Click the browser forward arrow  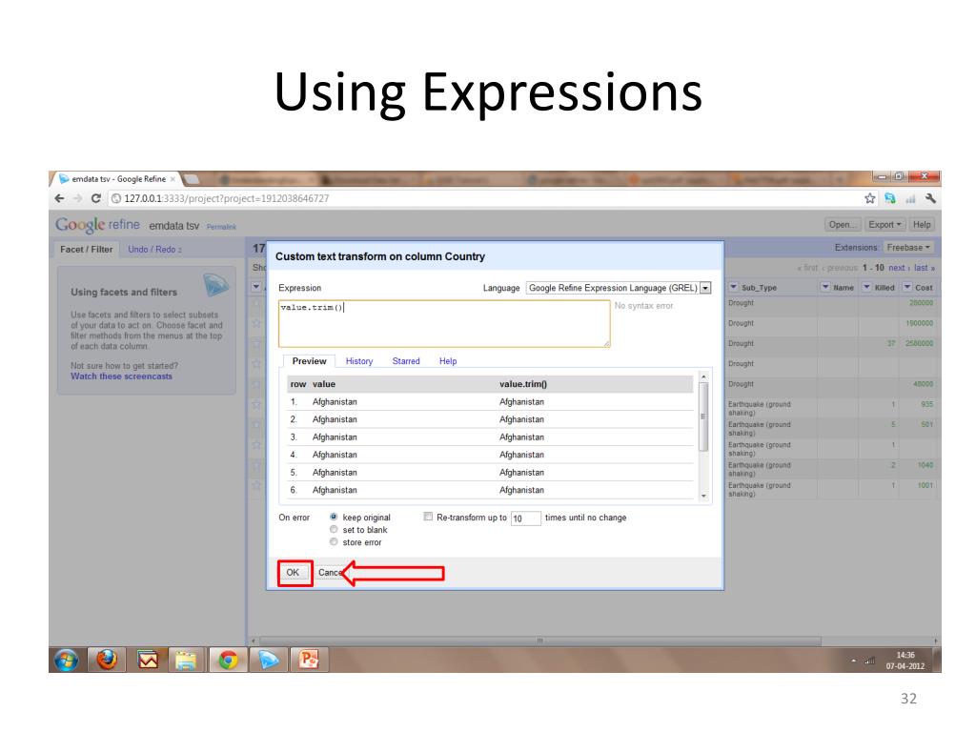pos(78,198)
